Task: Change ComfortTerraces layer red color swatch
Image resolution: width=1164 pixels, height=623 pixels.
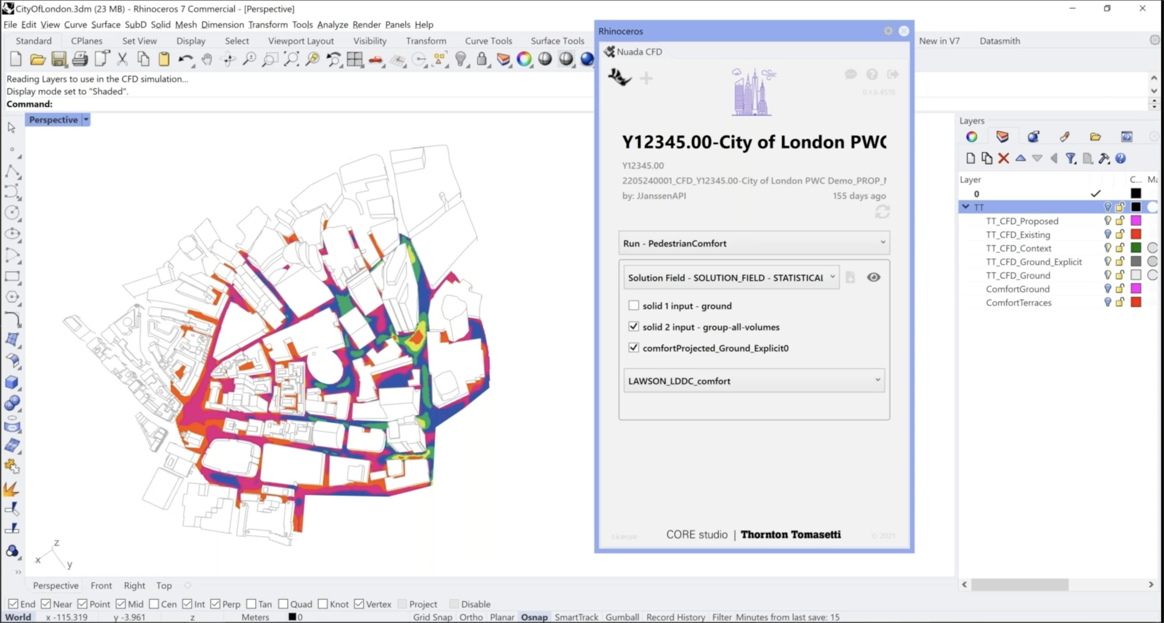Action: click(x=1136, y=302)
